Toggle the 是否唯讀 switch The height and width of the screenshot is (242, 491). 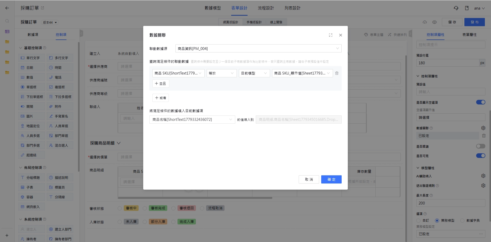[x=481, y=146]
